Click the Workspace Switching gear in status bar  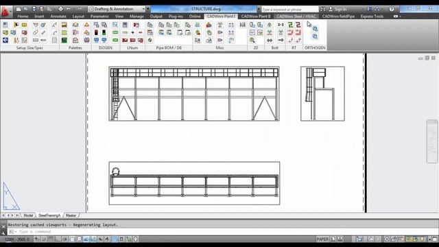[387, 239]
